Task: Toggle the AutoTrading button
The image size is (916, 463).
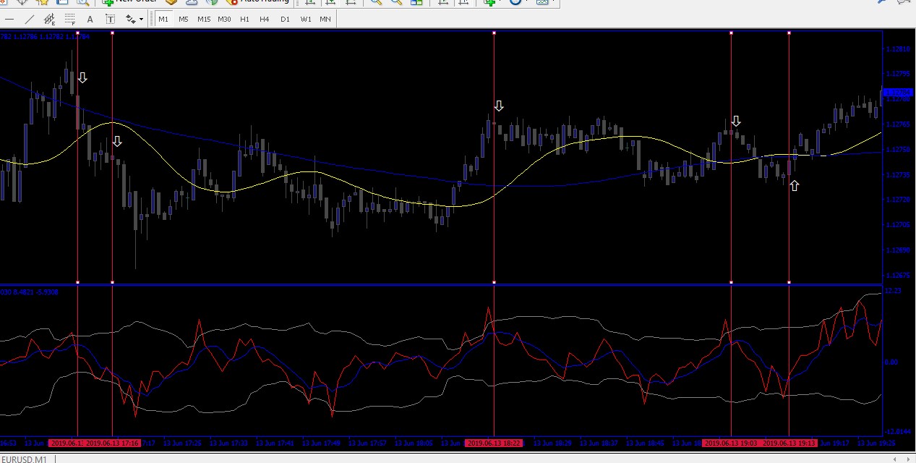Action: pyautogui.click(x=257, y=2)
